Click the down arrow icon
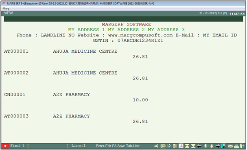This screenshot has height=150, width=247. click(x=212, y=146)
